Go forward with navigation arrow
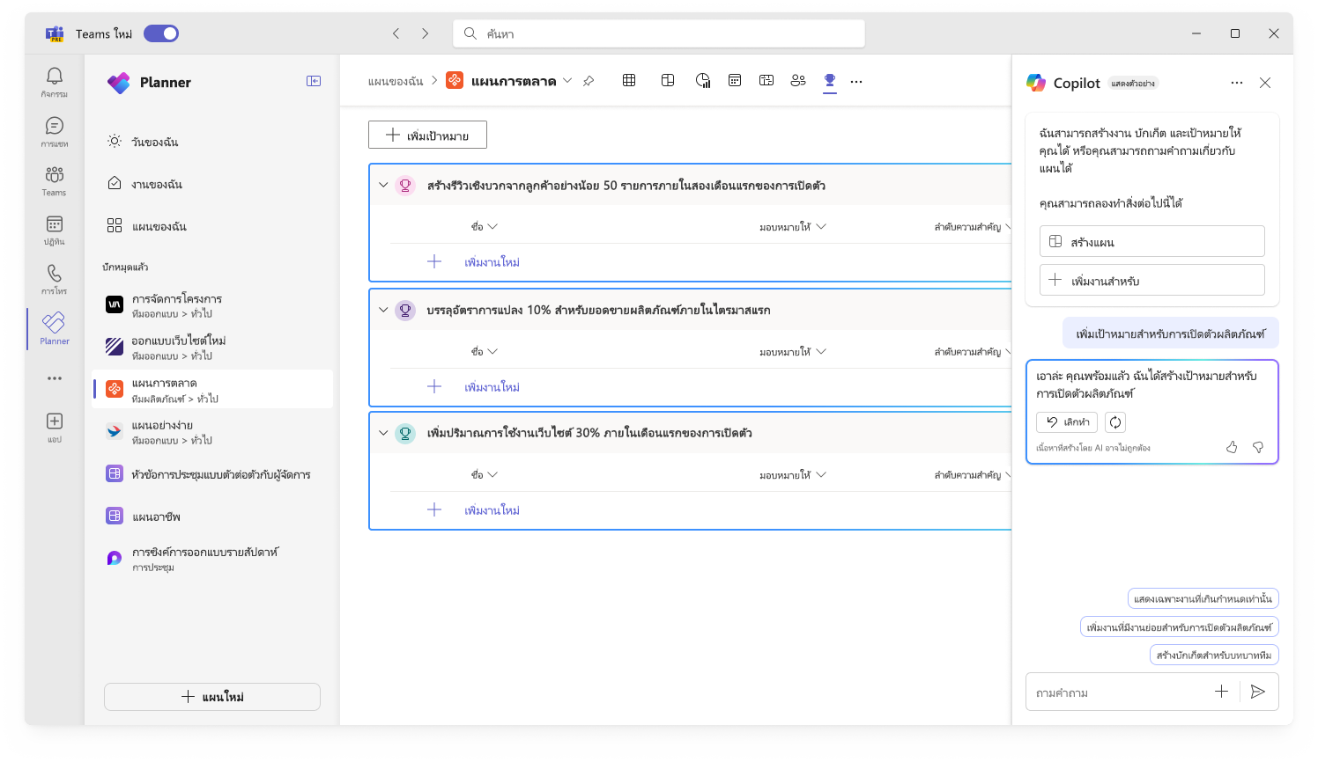The height and width of the screenshot is (762, 1318). tap(425, 33)
